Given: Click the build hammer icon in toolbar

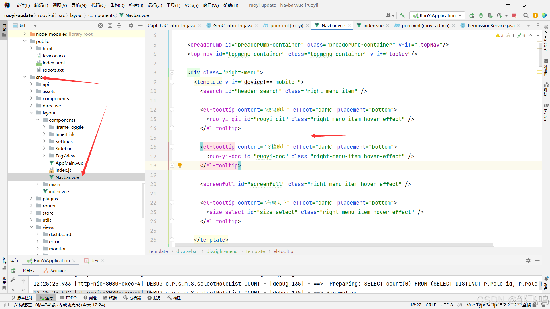Looking at the screenshot, I should coord(402,15).
